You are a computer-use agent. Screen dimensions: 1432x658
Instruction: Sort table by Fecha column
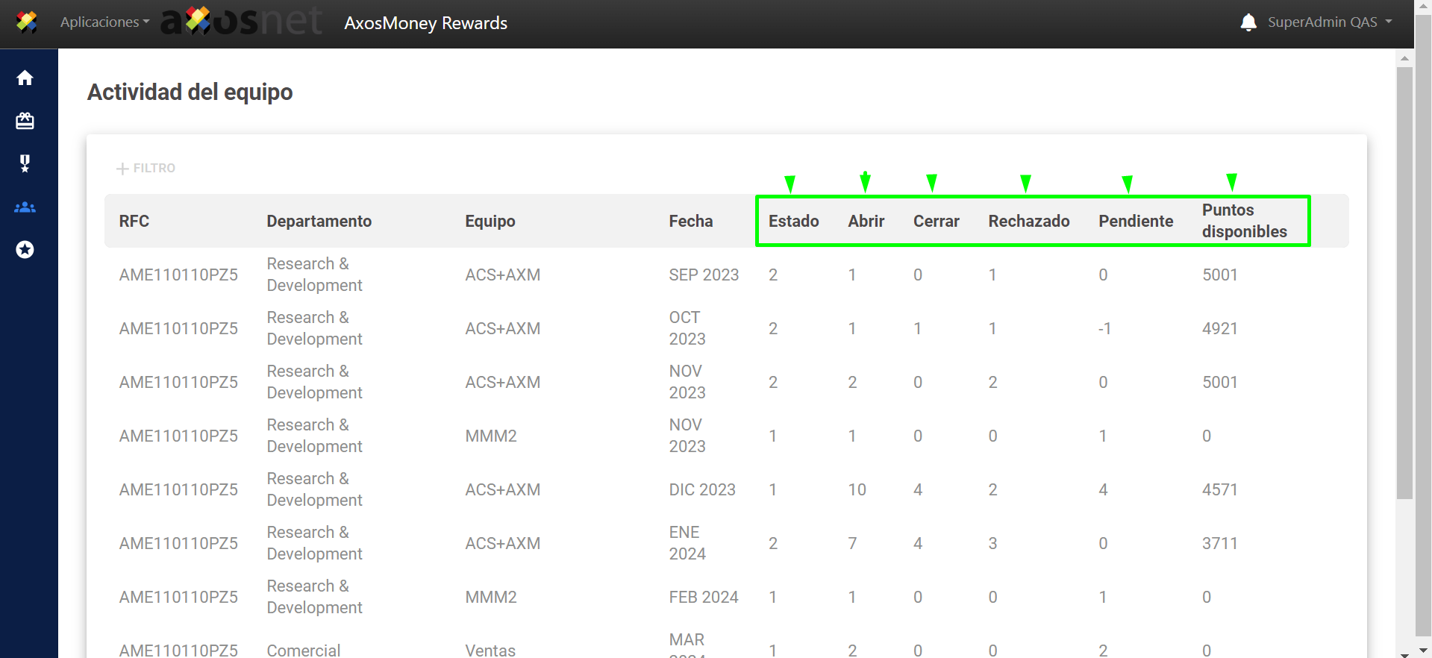pos(690,222)
